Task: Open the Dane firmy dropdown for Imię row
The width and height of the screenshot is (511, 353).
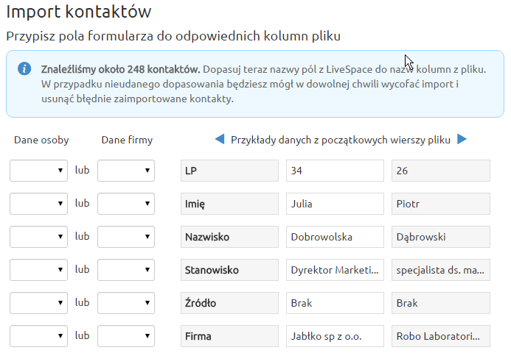Action: (126, 204)
